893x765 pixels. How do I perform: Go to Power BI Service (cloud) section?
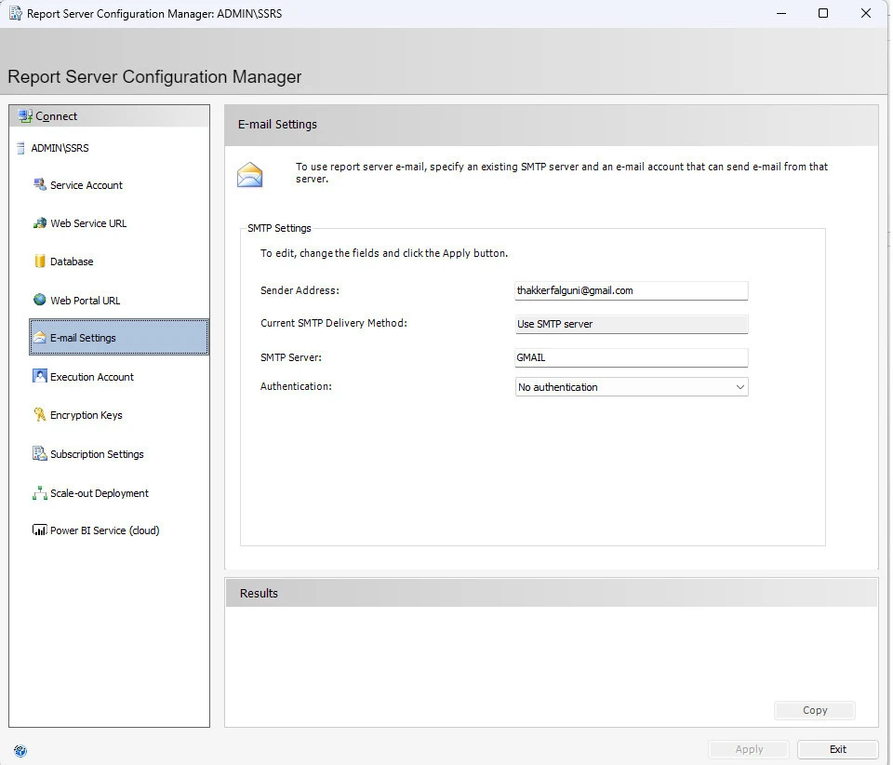coord(104,530)
